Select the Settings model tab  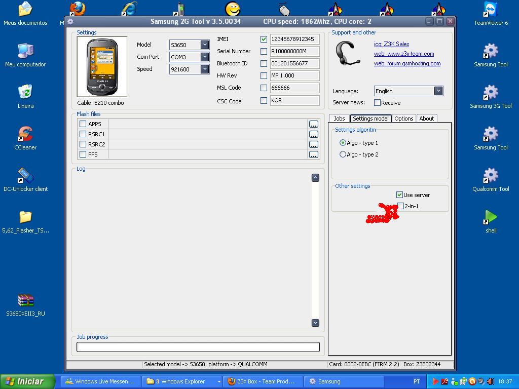[370, 119]
